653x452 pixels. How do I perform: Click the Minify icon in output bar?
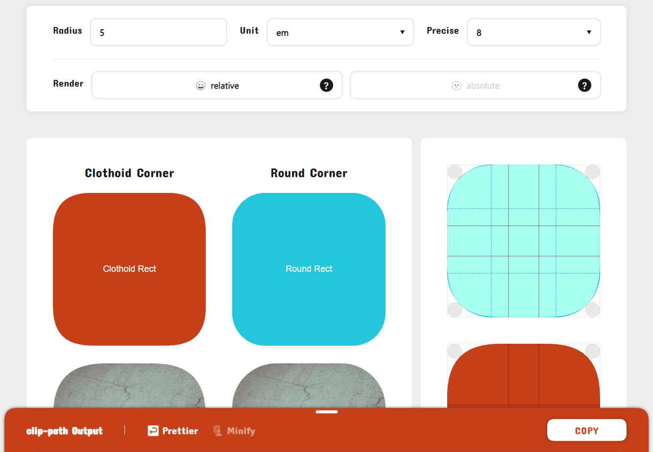(x=218, y=430)
